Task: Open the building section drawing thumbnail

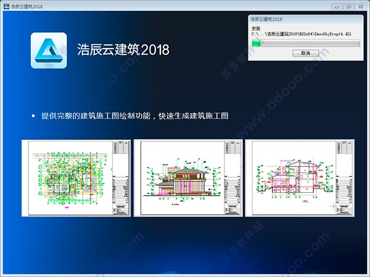Action: 300,178
